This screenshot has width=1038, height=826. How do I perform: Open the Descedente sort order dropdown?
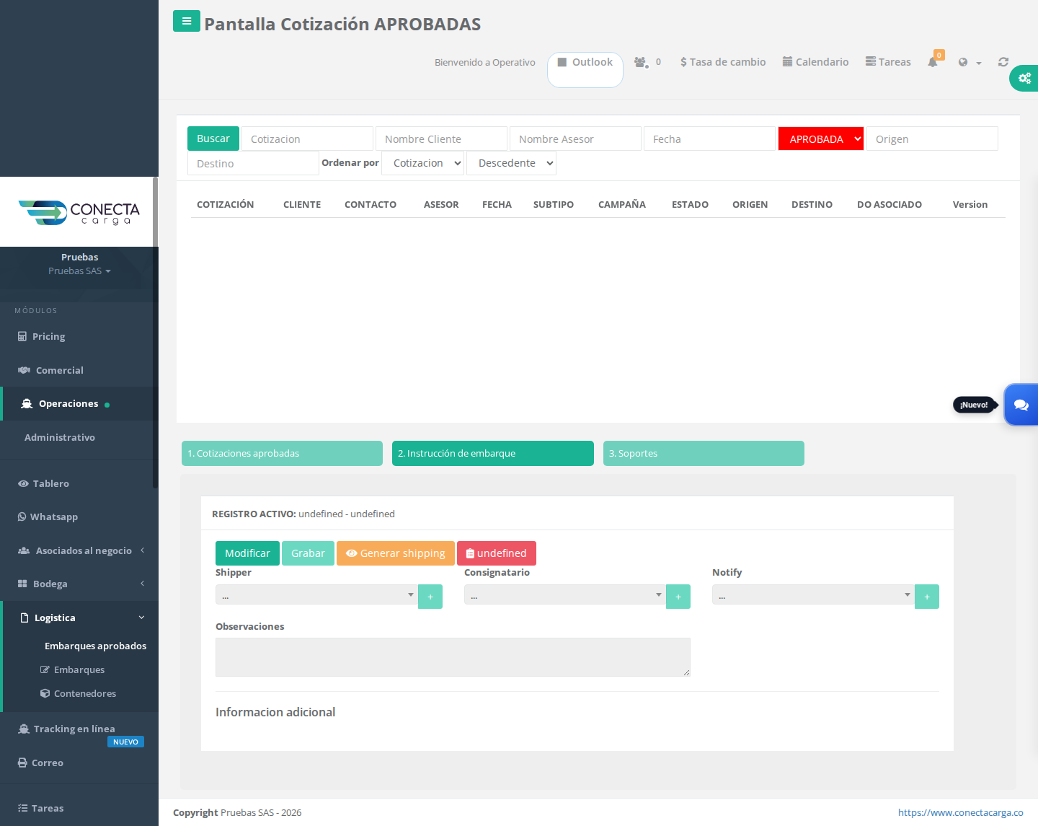pos(512,163)
